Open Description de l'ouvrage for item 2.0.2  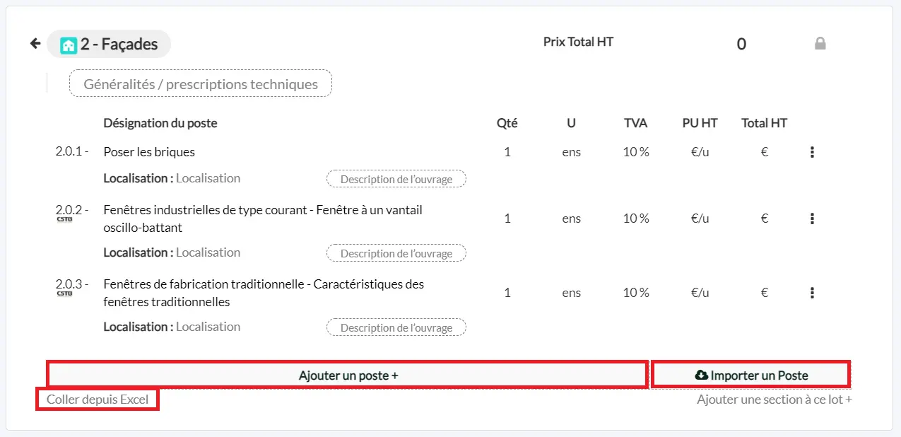point(396,253)
